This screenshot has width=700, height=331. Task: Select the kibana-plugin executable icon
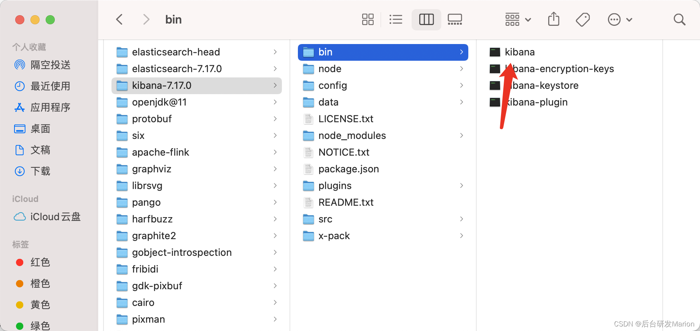click(x=495, y=102)
